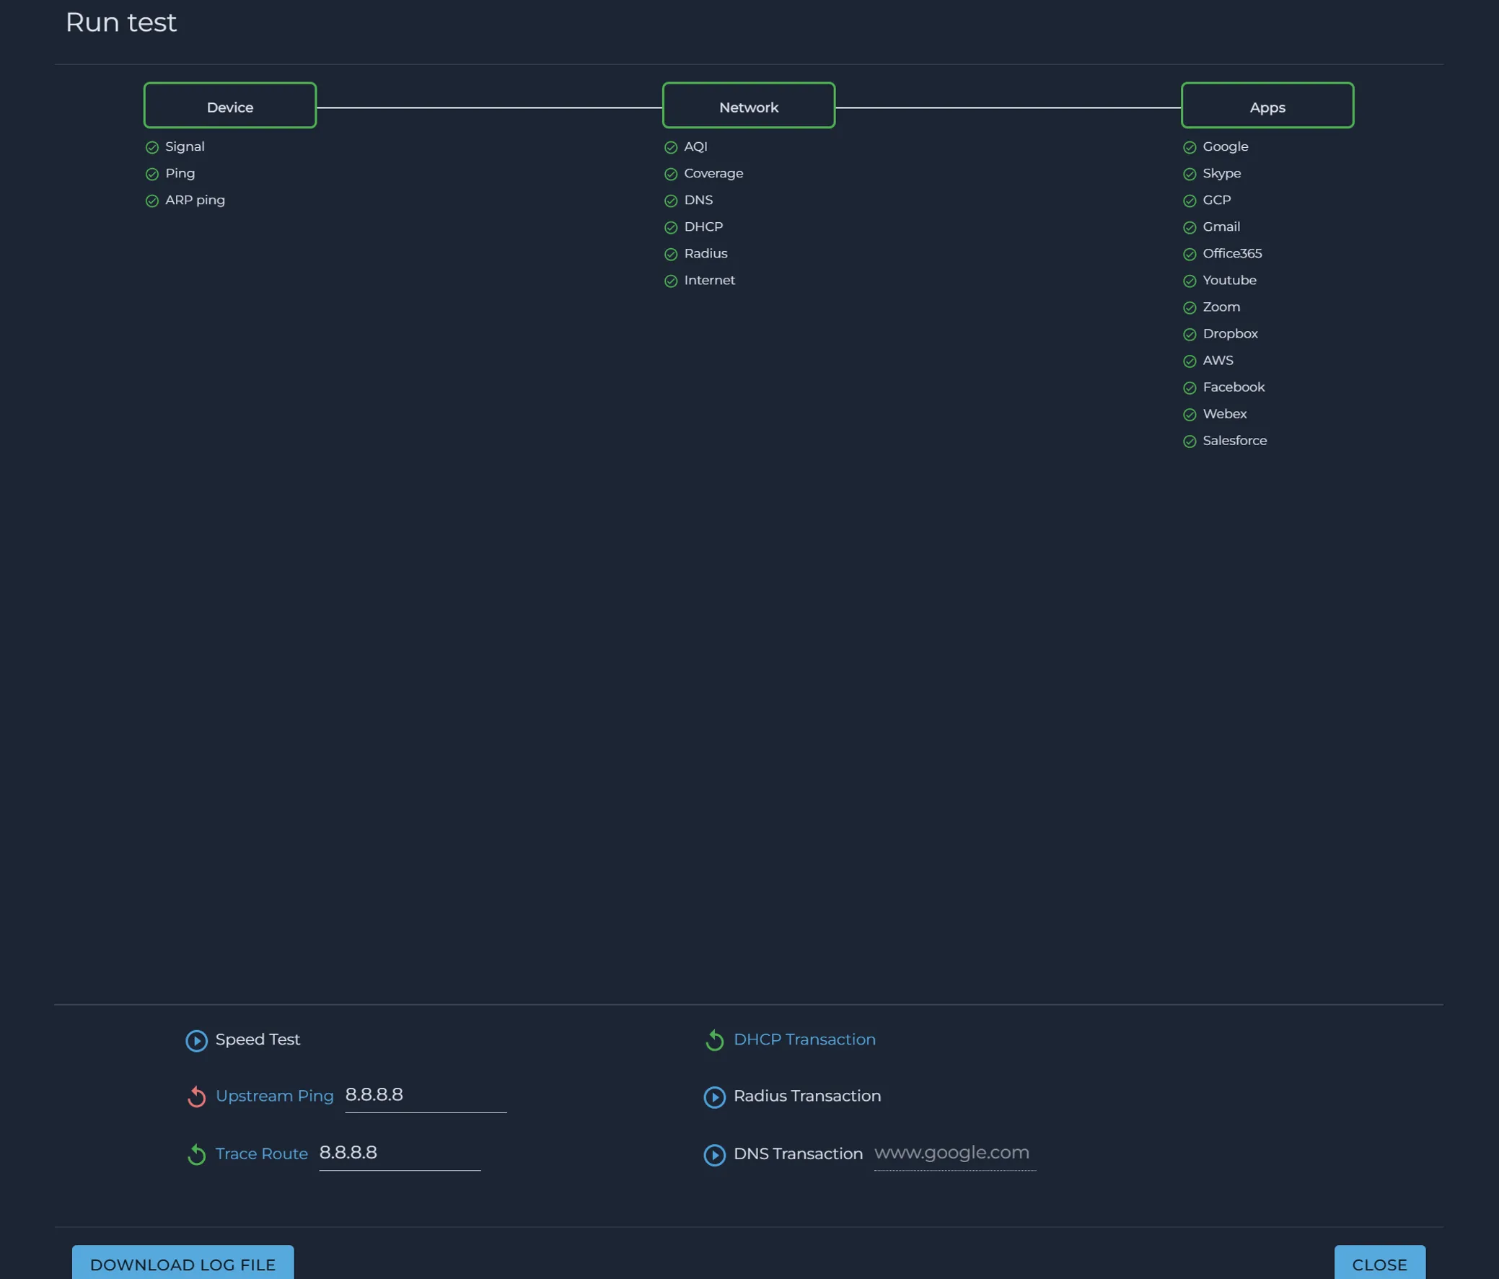This screenshot has width=1499, height=1279.
Task: Click the Signal check status icon
Action: (152, 147)
